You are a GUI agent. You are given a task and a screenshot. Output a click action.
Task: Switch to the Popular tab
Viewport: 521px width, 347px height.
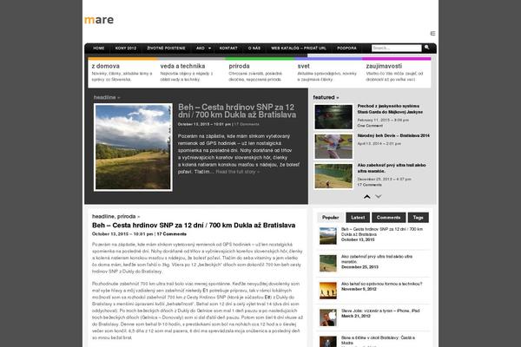(x=330, y=218)
